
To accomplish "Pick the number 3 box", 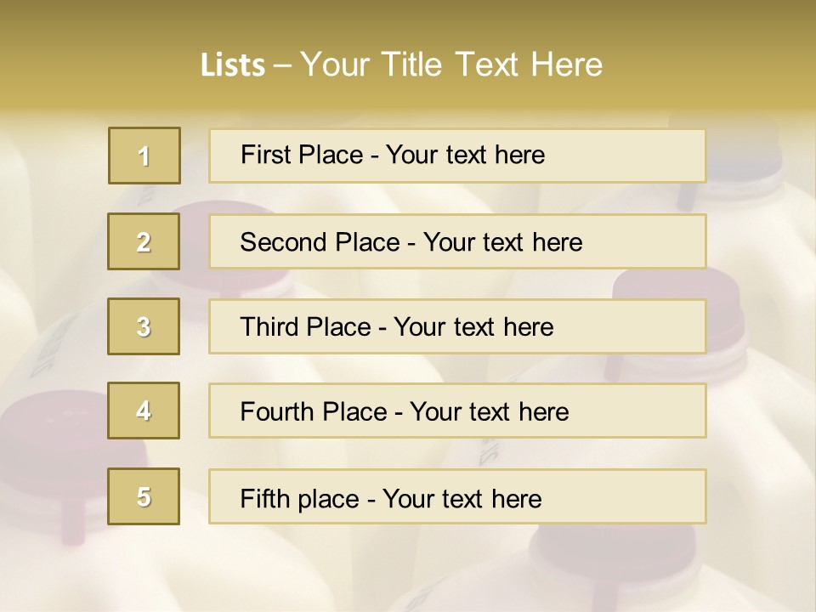I will click(144, 326).
